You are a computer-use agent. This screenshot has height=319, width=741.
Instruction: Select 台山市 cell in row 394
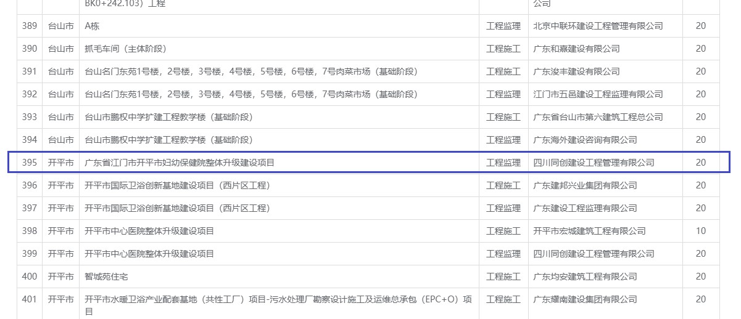[61, 140]
